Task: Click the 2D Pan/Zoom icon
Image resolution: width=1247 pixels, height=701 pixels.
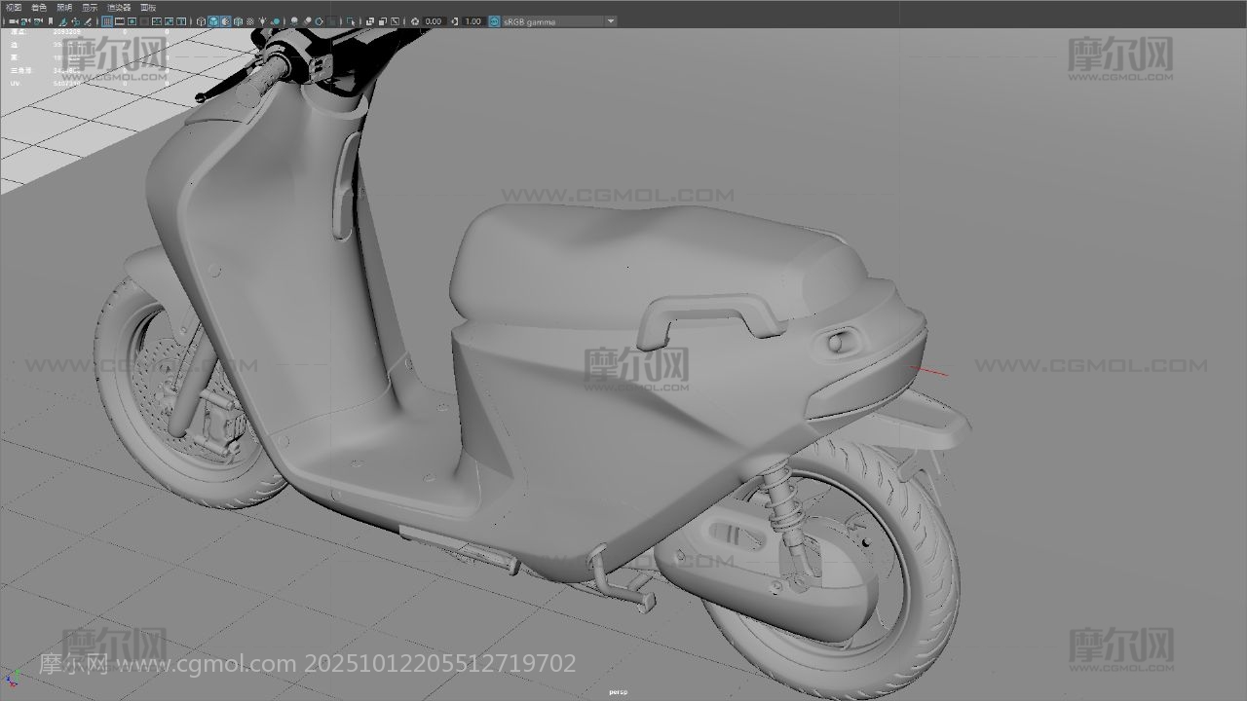Action: [x=76, y=20]
